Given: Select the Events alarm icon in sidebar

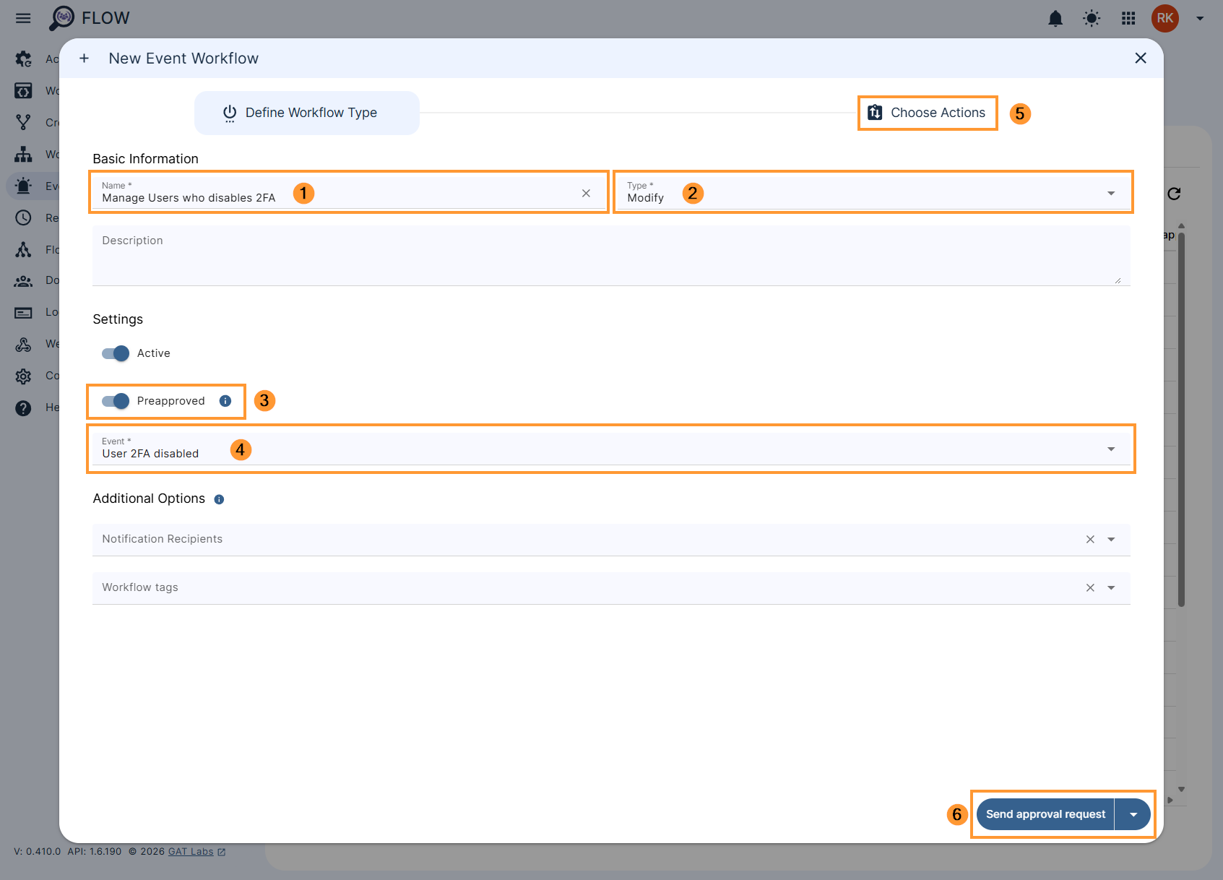Looking at the screenshot, I should tap(23, 186).
